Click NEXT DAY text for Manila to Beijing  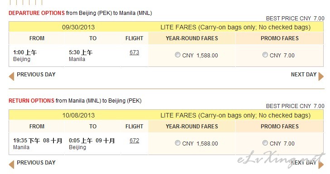(304, 163)
